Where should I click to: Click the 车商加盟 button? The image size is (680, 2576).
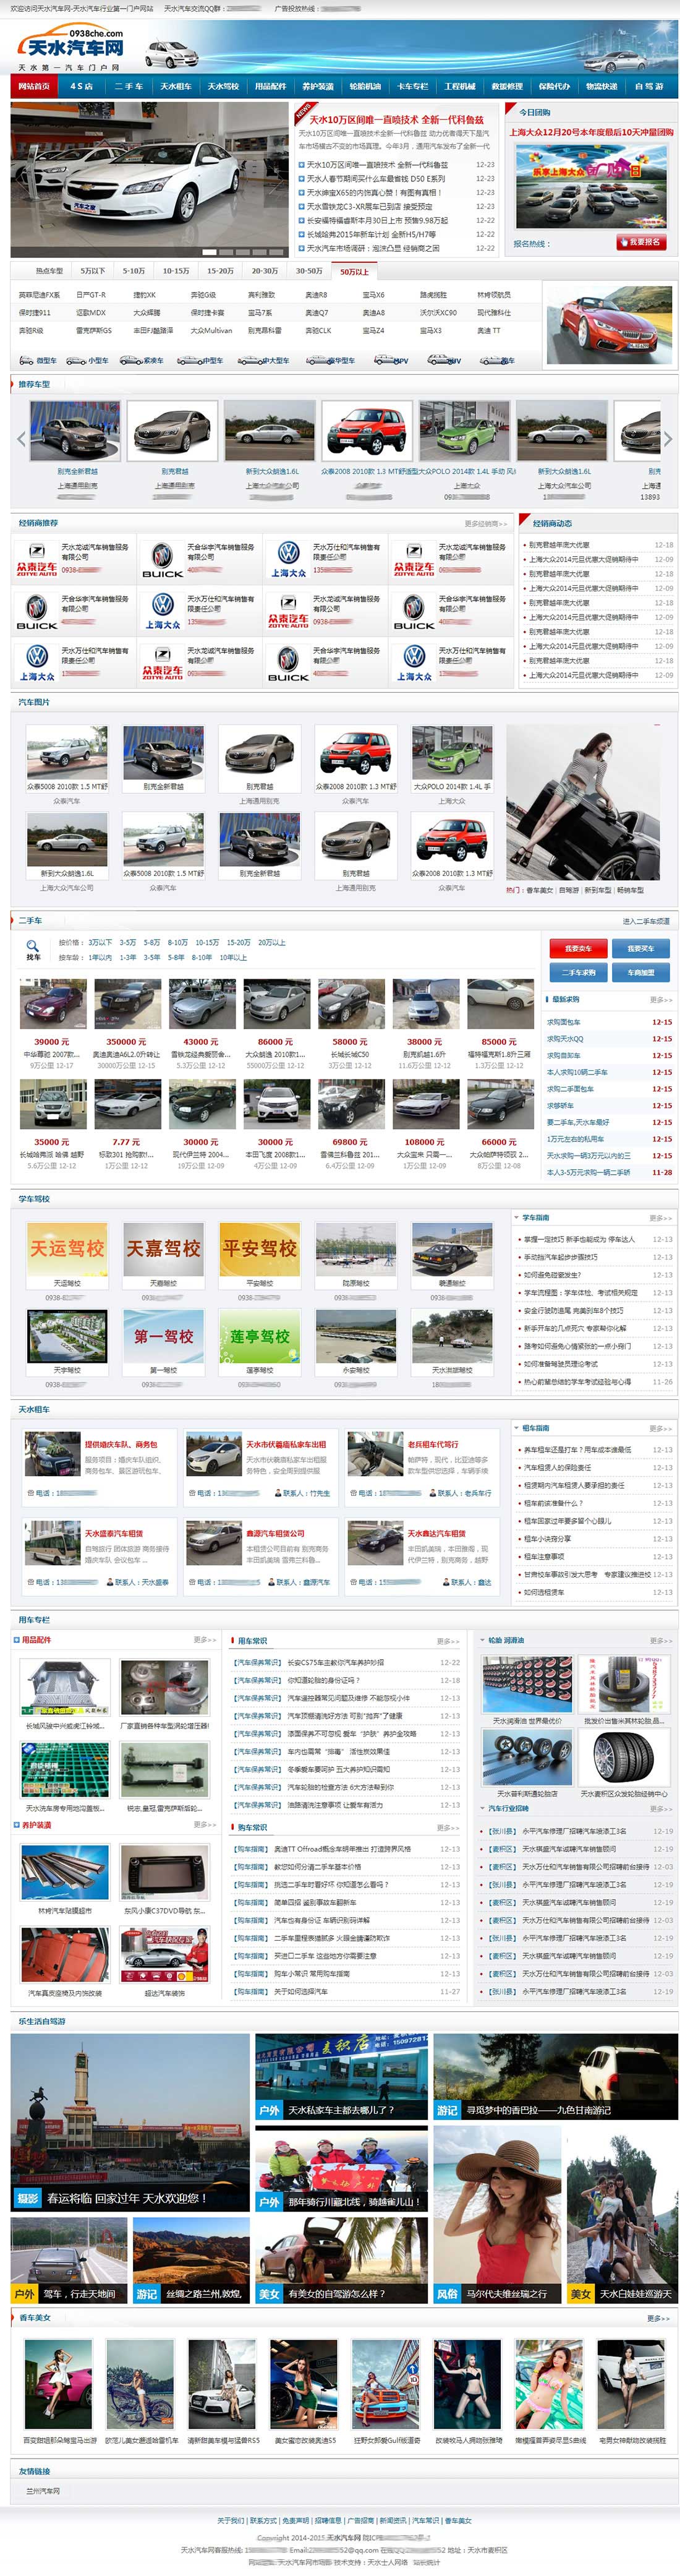pyautogui.click(x=641, y=972)
